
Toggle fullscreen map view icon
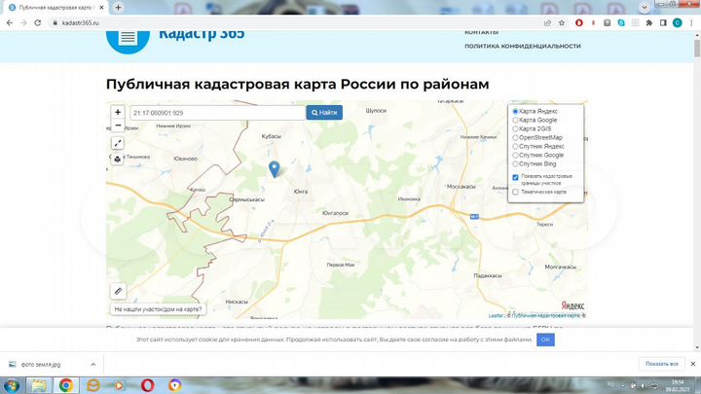tap(118, 143)
